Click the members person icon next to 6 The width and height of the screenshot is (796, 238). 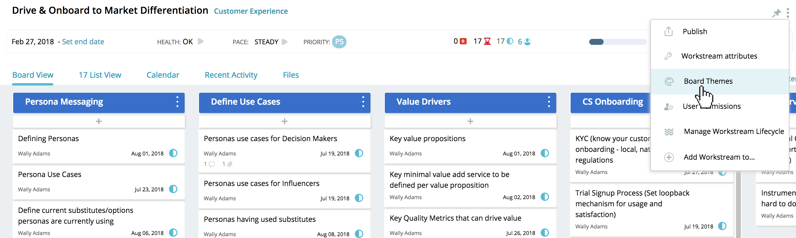pyautogui.click(x=527, y=42)
